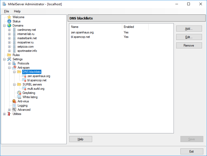Click the Advanced magnifier icon
The width and height of the screenshot is (207, 156).
click(x=14, y=110)
